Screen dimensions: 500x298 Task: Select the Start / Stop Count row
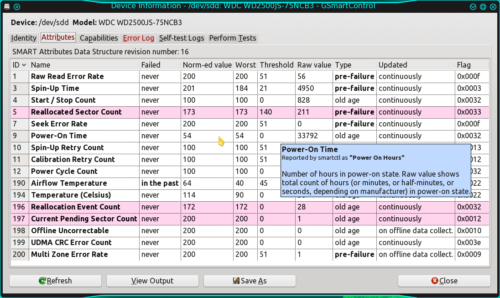(x=250, y=100)
